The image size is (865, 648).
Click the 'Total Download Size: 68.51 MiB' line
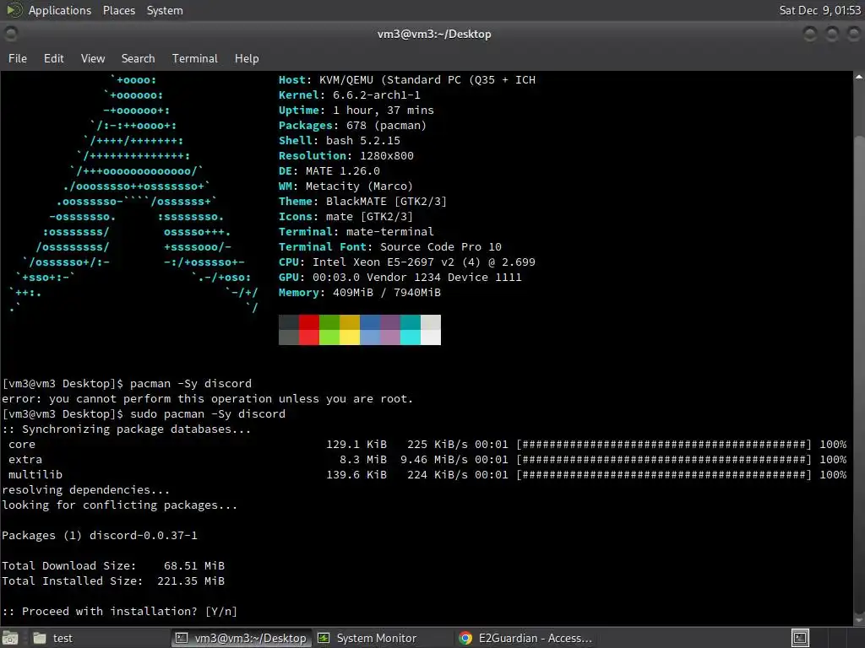tap(113, 566)
